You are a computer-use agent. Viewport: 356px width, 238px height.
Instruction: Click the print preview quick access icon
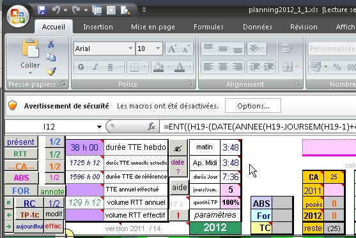(x=125, y=10)
